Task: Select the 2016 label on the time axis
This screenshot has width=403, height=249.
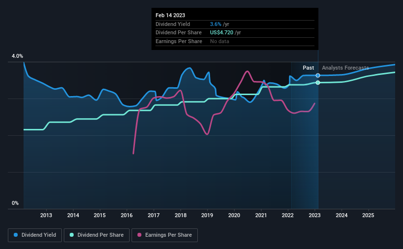Action: click(127, 215)
